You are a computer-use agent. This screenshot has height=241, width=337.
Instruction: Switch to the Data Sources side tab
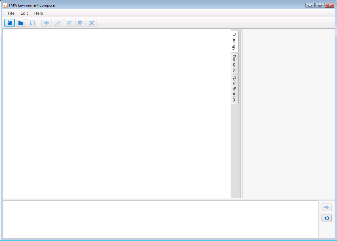pyautogui.click(x=234, y=89)
